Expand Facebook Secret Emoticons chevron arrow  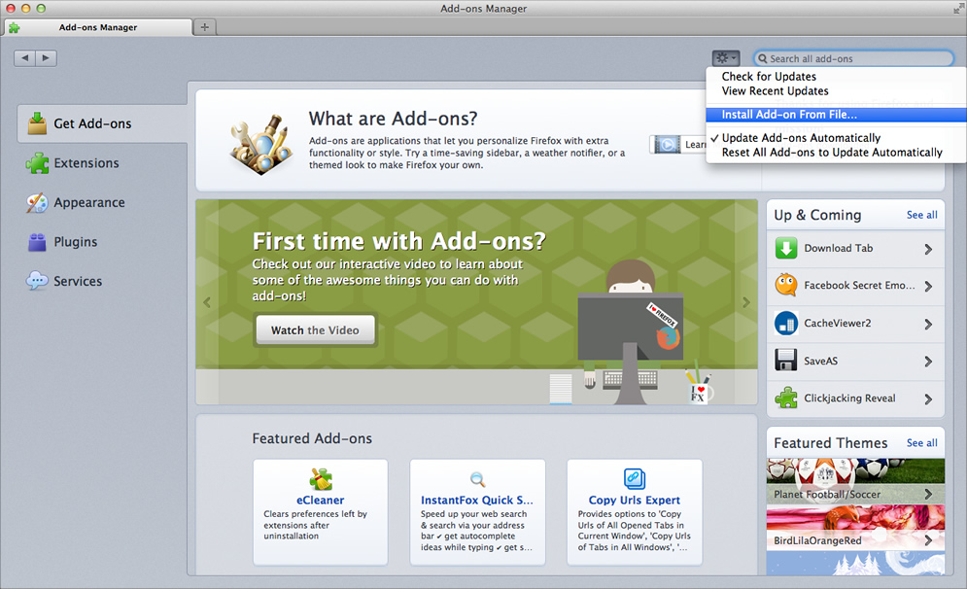929,286
